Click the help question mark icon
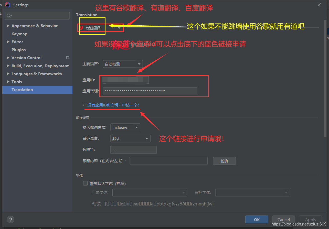This screenshot has width=329, height=229. coord(10,219)
